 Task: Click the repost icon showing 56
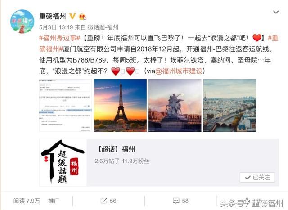click(x=104, y=201)
